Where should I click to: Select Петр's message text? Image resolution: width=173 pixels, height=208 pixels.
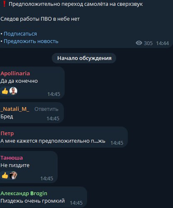(53, 141)
